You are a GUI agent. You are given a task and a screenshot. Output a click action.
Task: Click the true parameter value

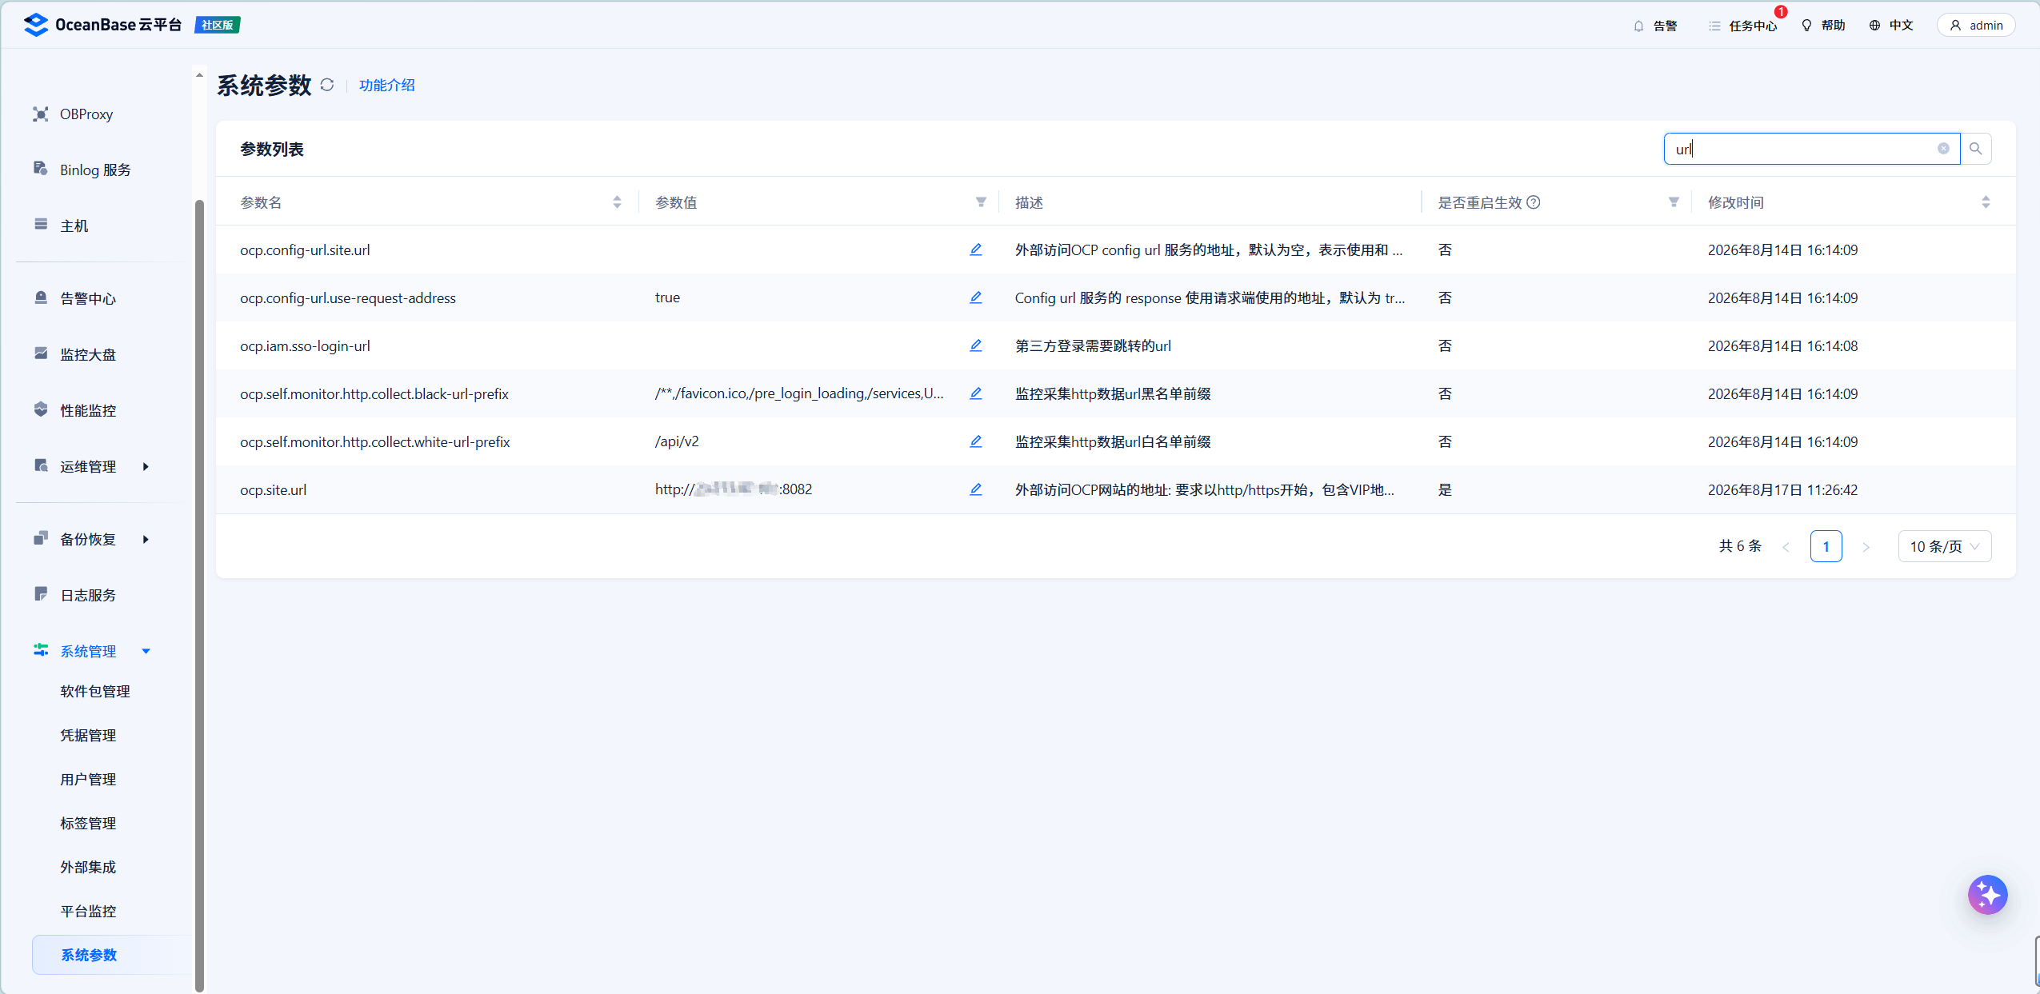point(667,297)
